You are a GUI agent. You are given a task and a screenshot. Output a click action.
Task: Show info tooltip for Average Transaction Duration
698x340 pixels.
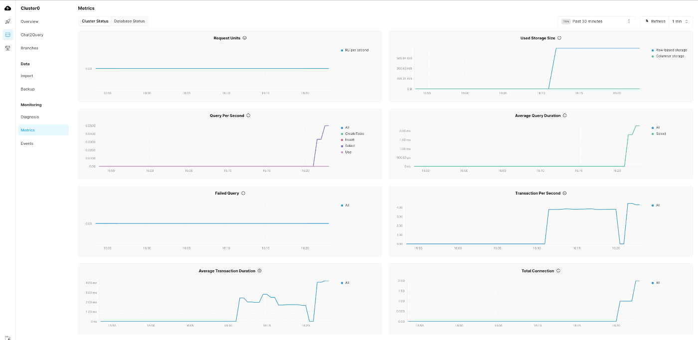click(260, 271)
